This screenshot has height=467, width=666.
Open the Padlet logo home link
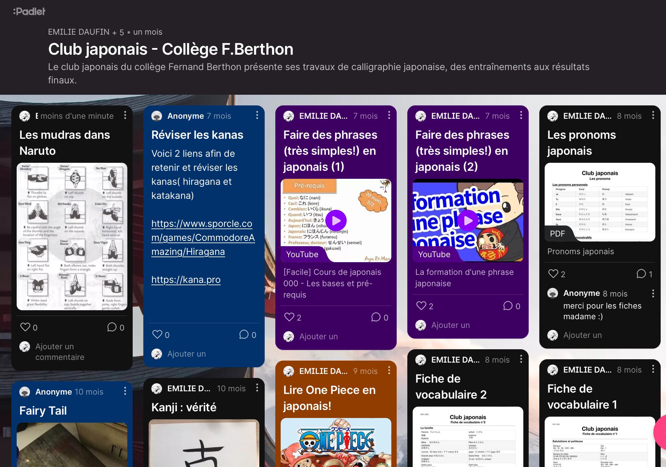[29, 11]
